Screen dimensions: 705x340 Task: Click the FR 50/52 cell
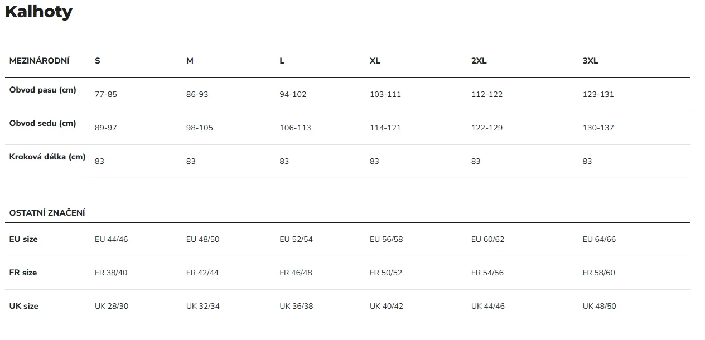[386, 273]
